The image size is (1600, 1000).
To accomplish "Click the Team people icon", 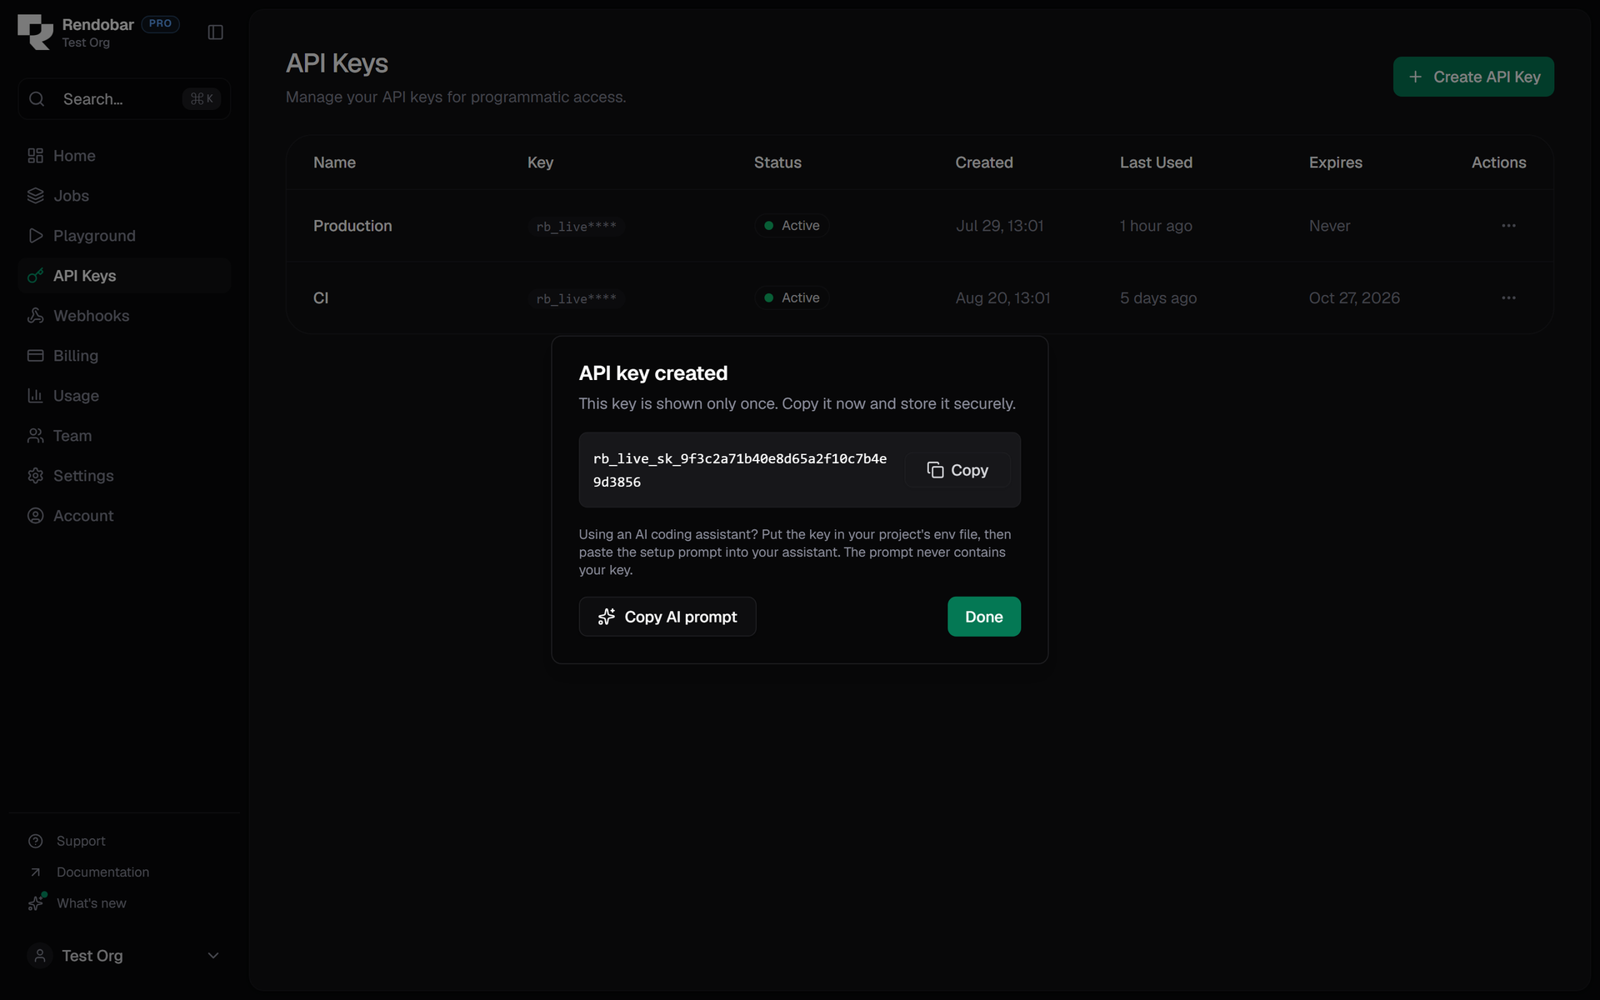I will pyautogui.click(x=35, y=436).
